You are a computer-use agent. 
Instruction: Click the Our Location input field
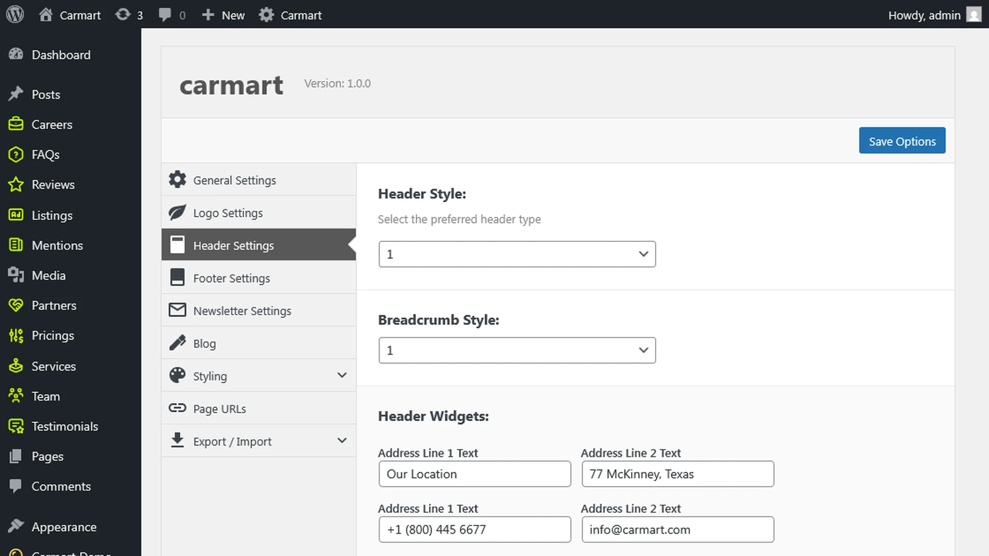(x=475, y=474)
